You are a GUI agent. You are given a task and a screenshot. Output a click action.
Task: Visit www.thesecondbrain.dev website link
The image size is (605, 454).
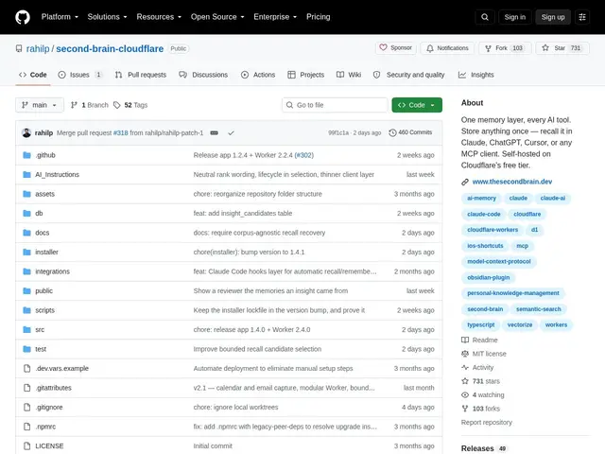(512, 182)
